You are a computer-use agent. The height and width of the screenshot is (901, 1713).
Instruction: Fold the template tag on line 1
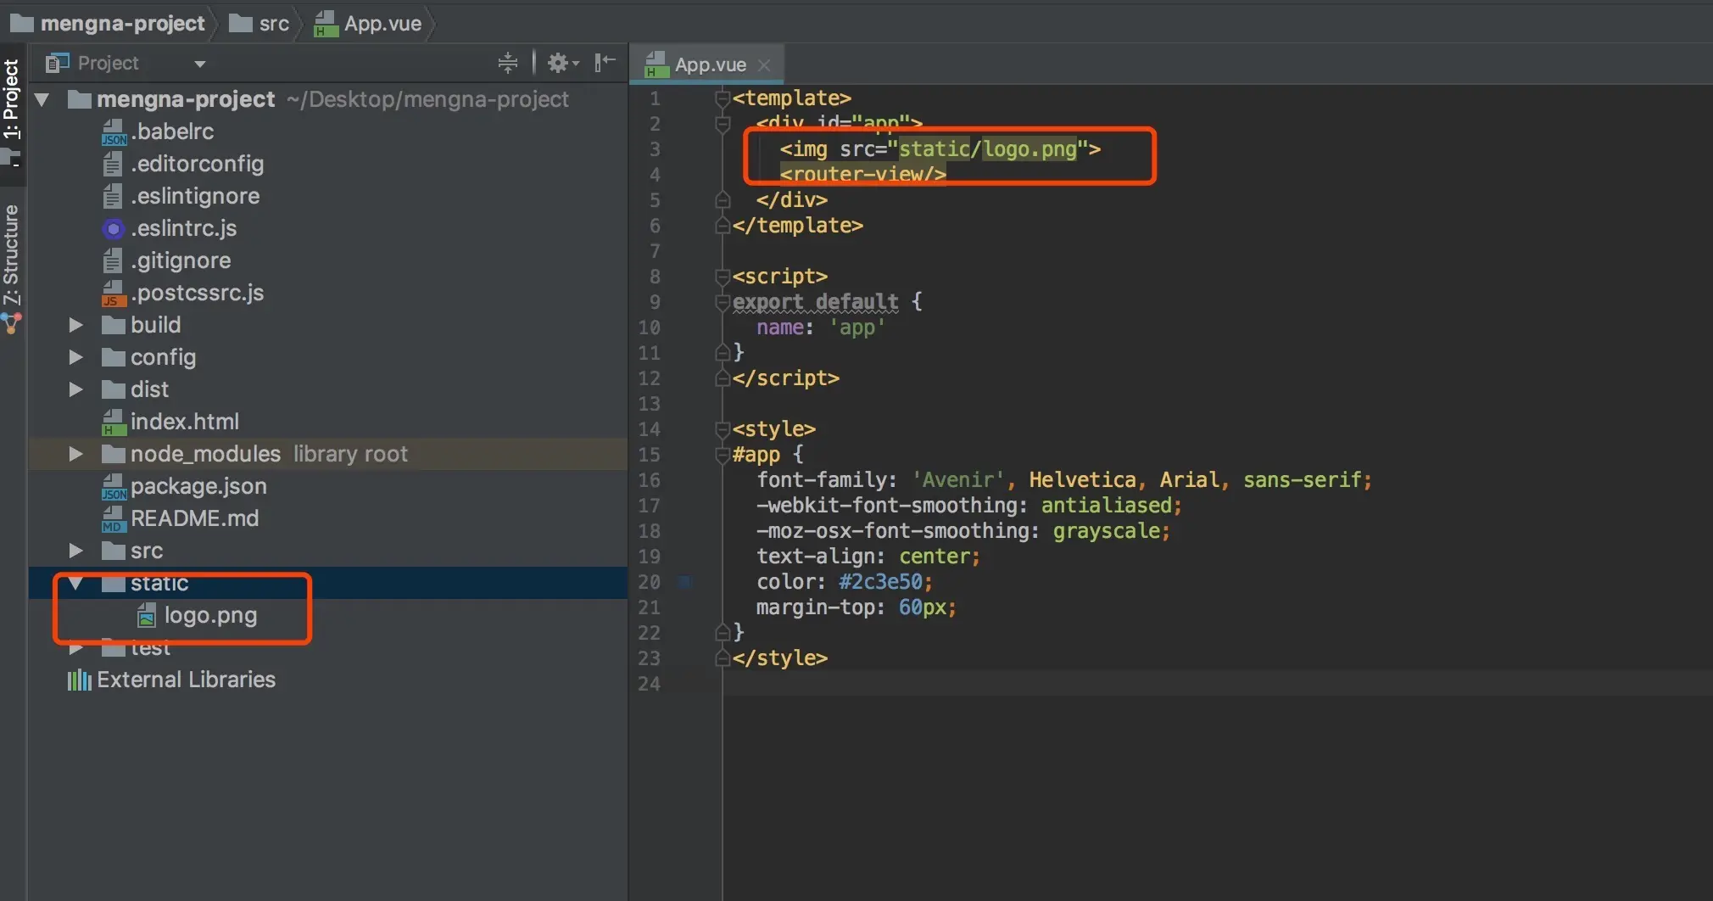723,98
